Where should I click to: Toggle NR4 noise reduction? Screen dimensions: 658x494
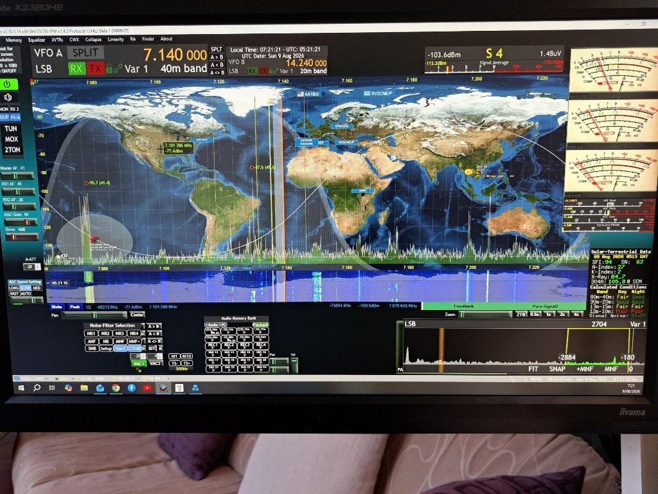pos(134,334)
